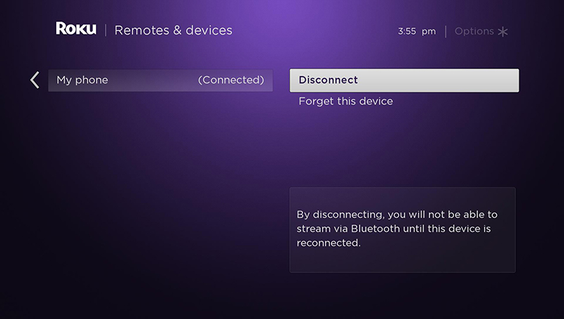The height and width of the screenshot is (319, 564).
Task: Click the "Remotes & devices" page title
Action: coord(173,30)
